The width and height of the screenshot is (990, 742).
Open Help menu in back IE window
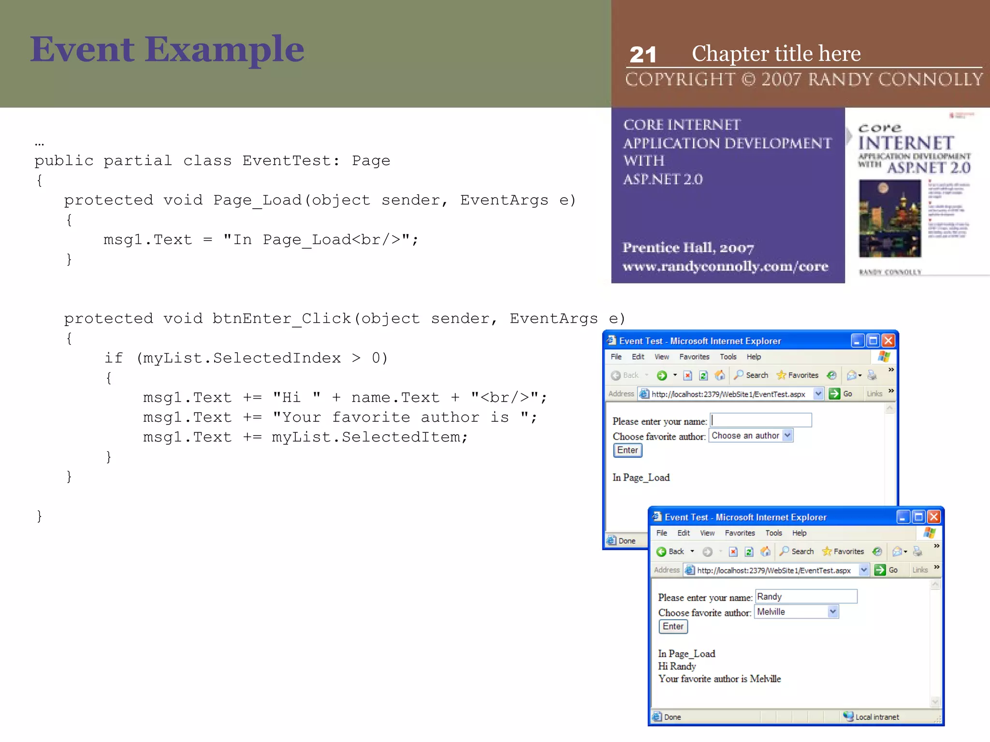(x=754, y=357)
